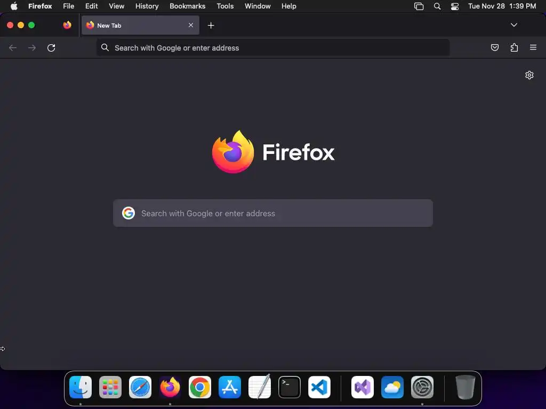
Task: Open Spotlight search in menu bar
Action: coord(437,6)
